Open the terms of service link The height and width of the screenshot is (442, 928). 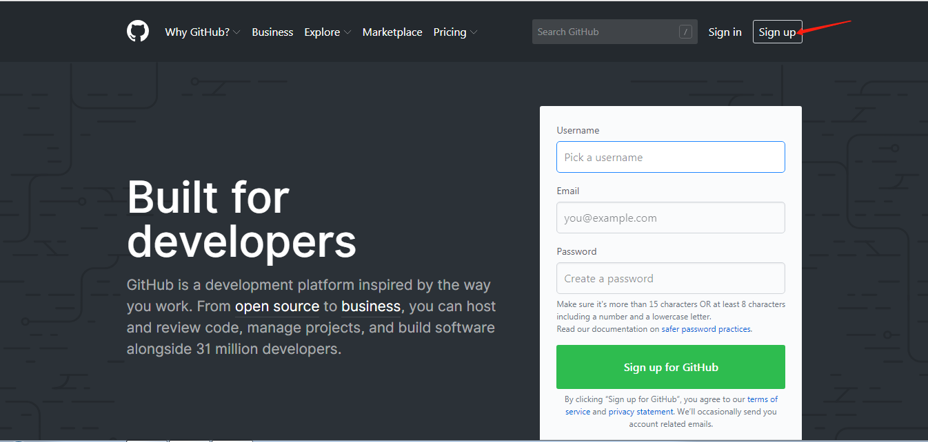762,399
